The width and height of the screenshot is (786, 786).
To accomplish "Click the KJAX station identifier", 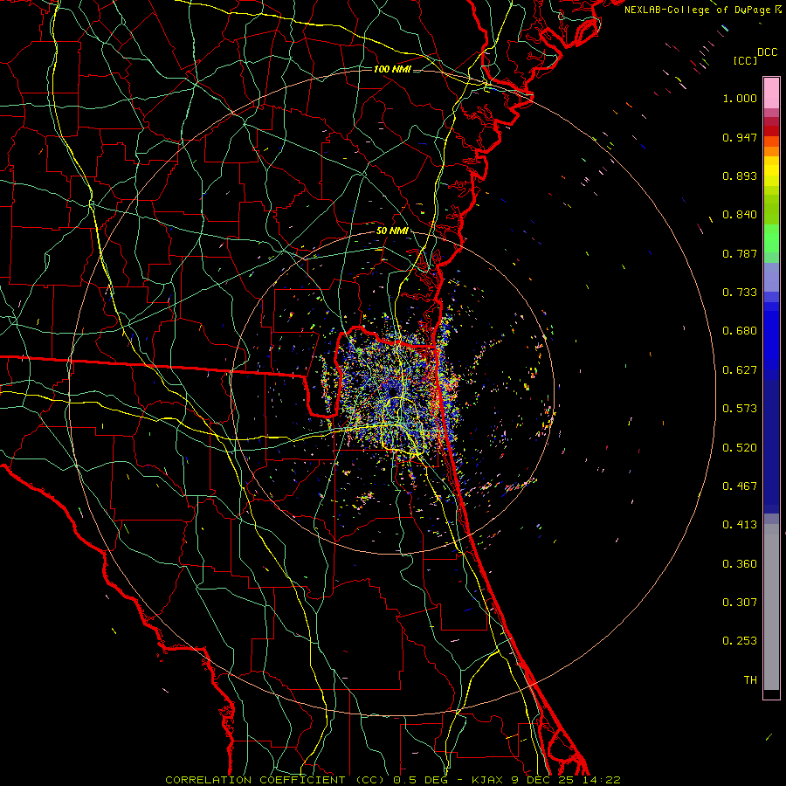I will click(489, 780).
